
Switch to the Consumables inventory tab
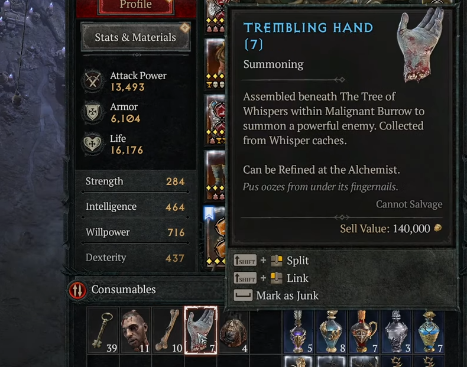click(124, 290)
